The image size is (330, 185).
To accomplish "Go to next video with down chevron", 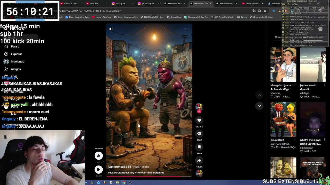I will tap(259, 106).
